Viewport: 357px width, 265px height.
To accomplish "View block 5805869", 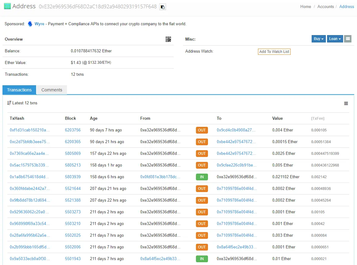I will [x=73, y=154].
